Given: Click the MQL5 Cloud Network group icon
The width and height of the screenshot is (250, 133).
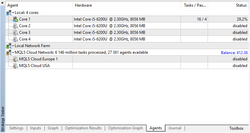Looking at the screenshot, I should [9, 52].
